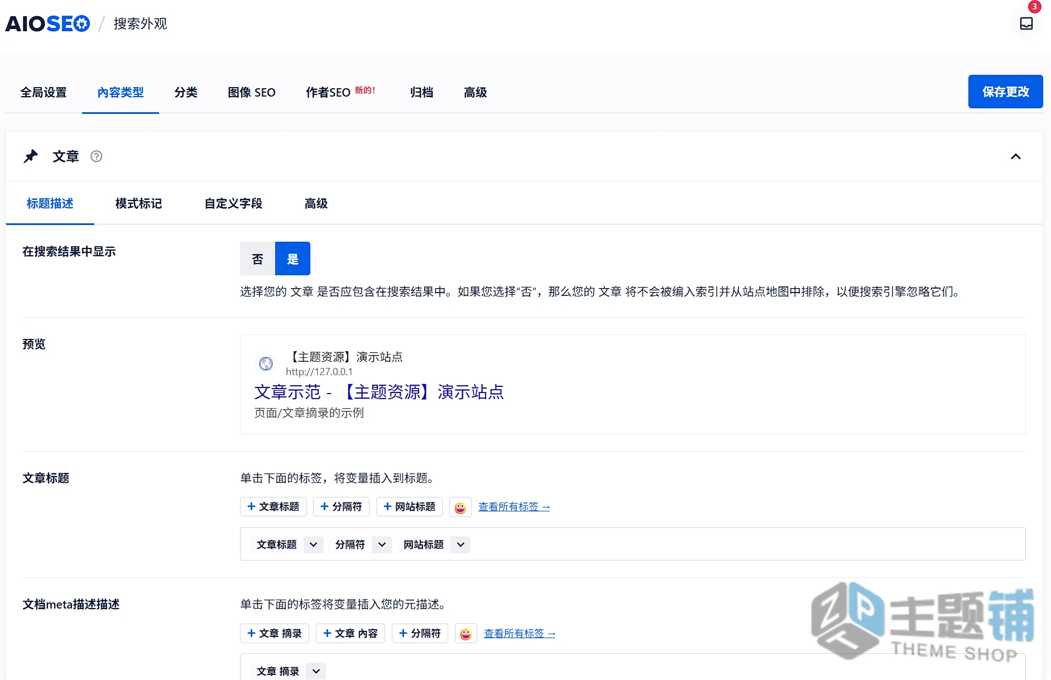Click the help question mark beside 文章

[97, 156]
